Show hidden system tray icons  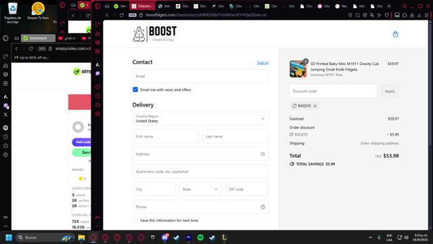pyautogui.click(x=370, y=237)
